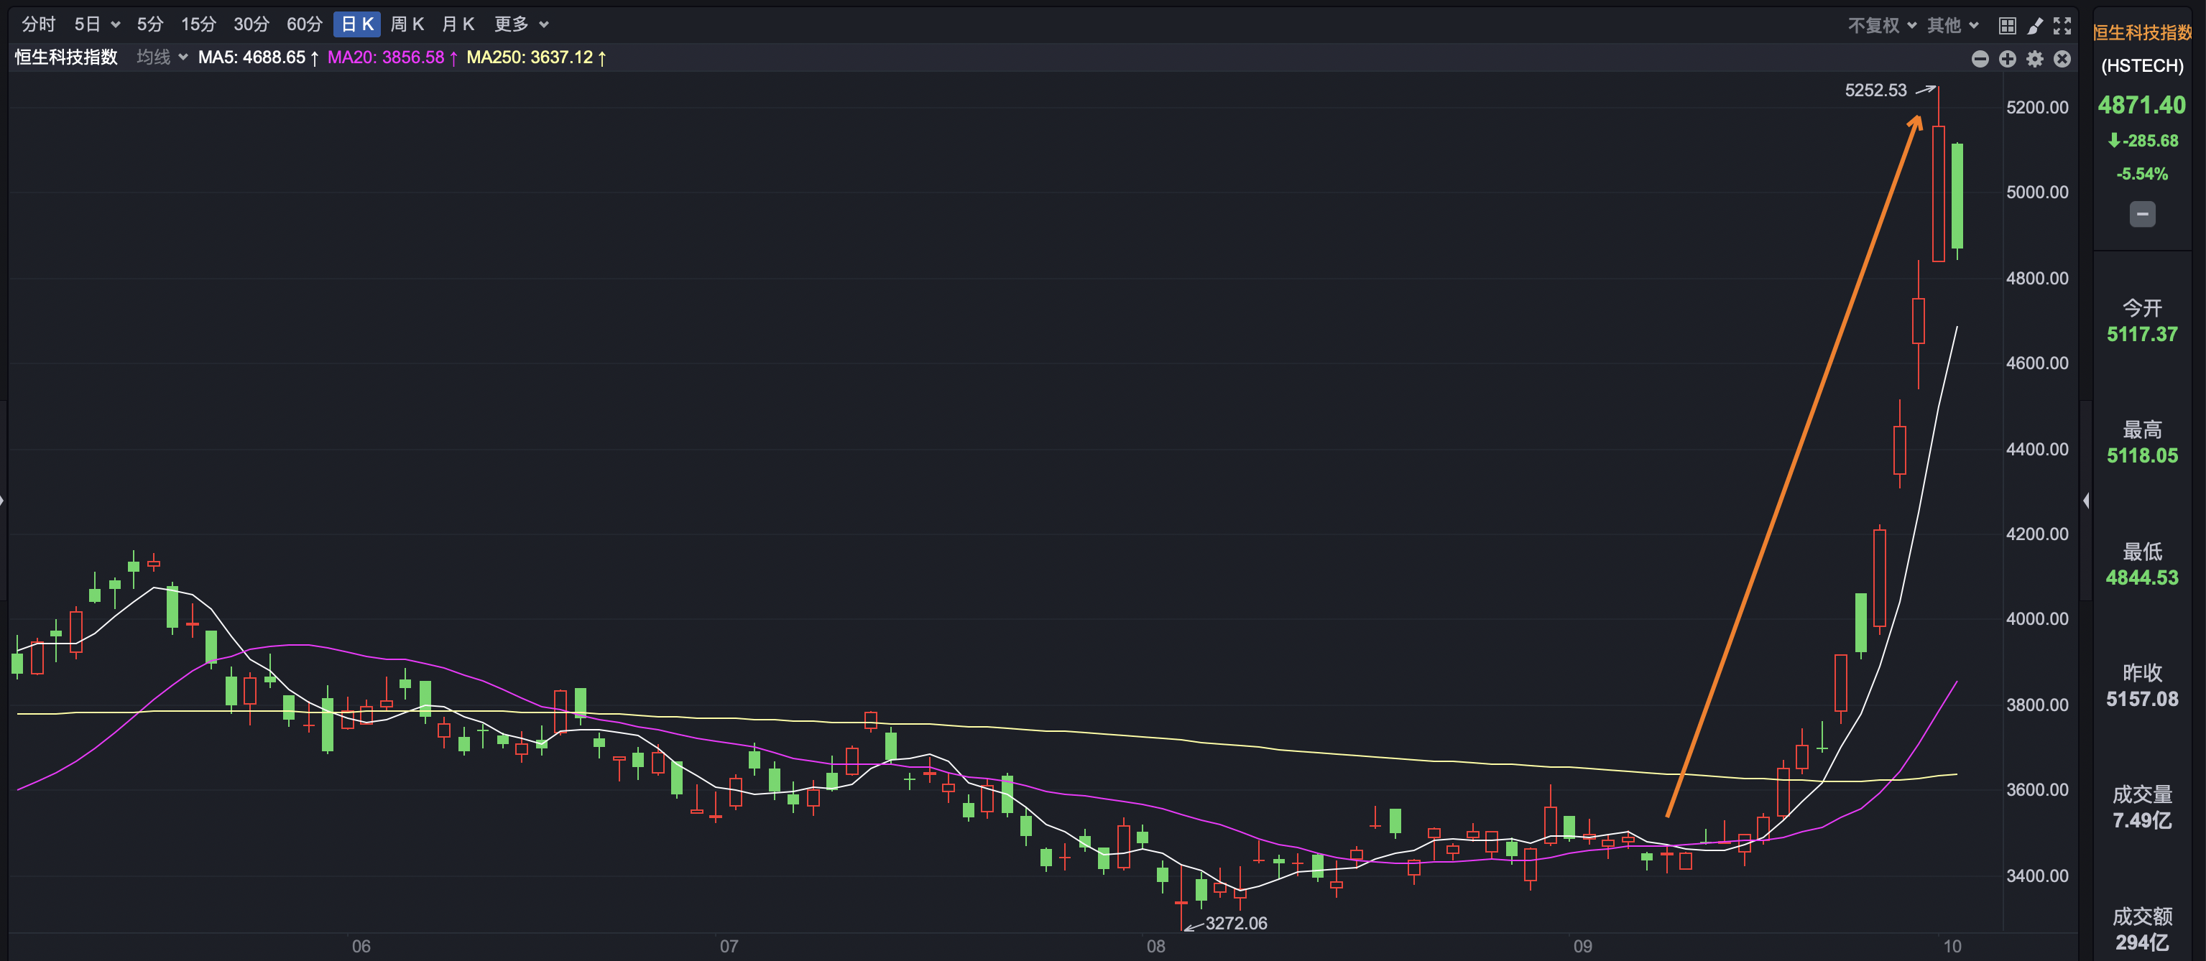The image size is (2206, 961).
Task: Enter fullscreen mode via the expand icon
Action: [2063, 25]
